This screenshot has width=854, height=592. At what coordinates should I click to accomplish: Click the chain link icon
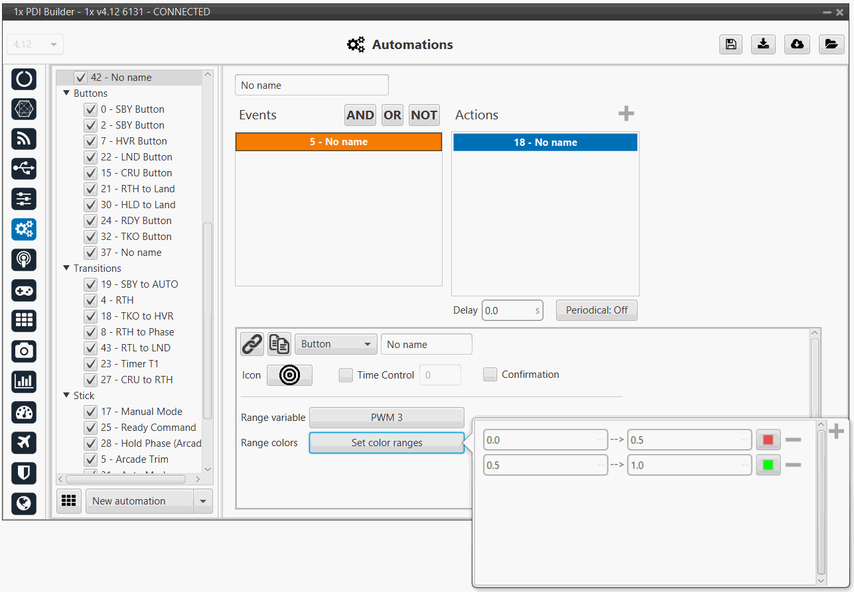tap(251, 344)
